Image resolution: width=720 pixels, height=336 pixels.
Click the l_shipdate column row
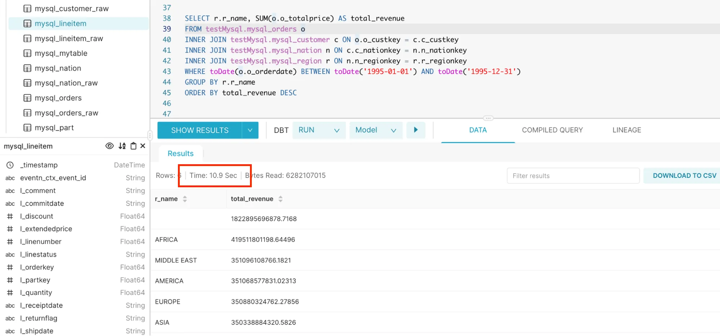75,331
